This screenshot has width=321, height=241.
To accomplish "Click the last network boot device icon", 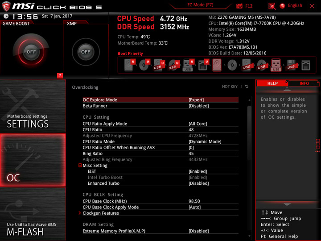I will (306, 65).
